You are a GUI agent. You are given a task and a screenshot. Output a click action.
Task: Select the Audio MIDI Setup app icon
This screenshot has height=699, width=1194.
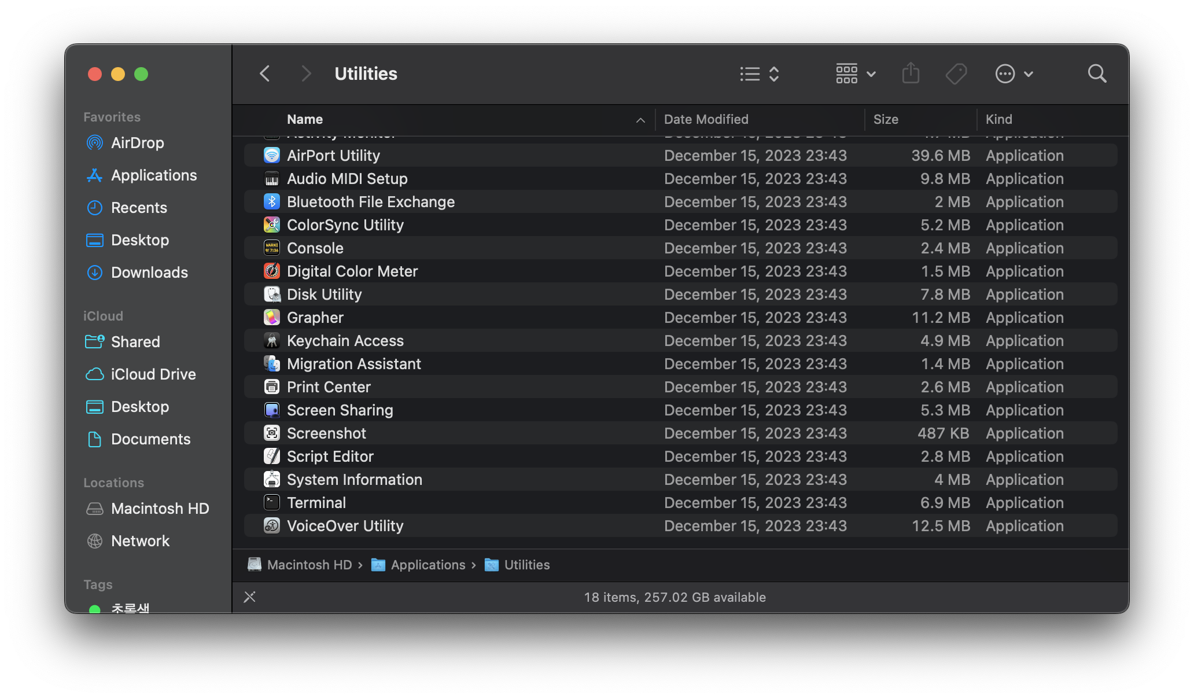pos(272,178)
